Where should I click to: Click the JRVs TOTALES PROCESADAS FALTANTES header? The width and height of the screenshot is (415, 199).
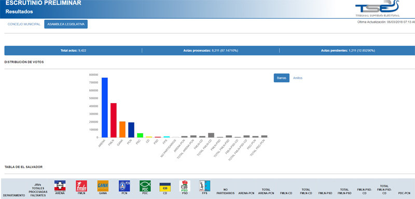38,190
